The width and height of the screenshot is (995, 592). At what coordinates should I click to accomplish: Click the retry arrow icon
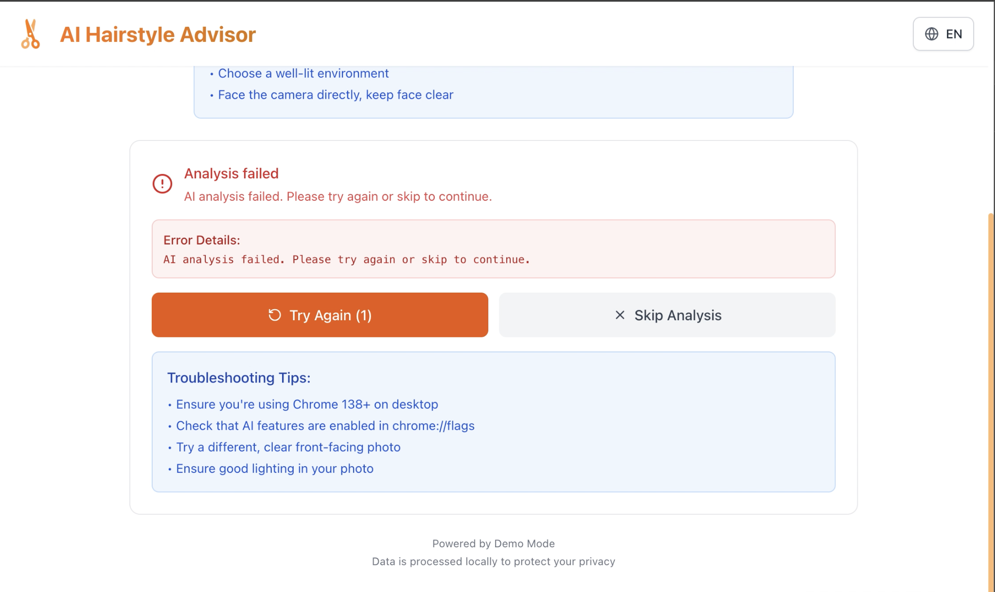(x=275, y=315)
